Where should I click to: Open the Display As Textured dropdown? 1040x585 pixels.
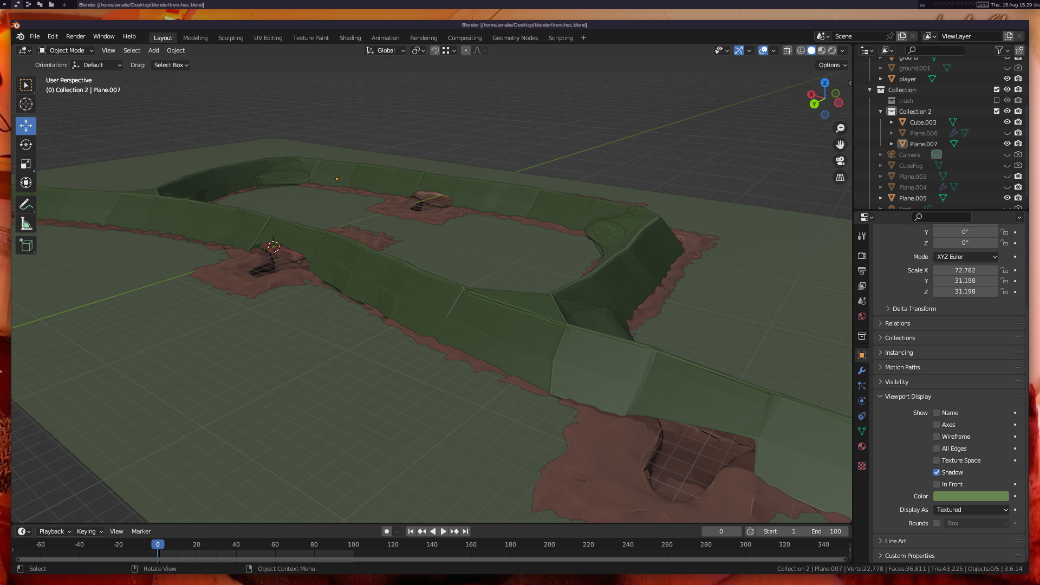pos(971,510)
